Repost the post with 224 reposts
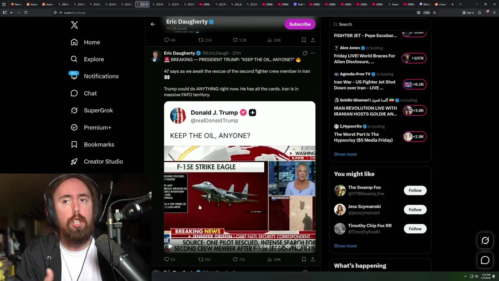 point(205,40)
